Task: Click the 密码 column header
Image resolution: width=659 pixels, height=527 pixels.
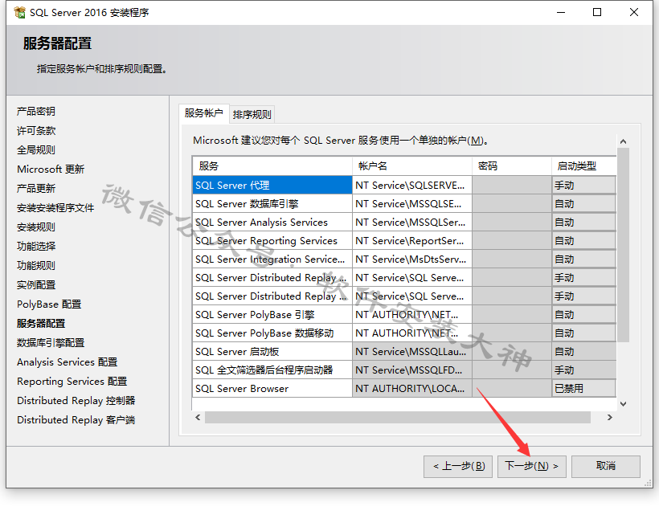Action: point(512,166)
